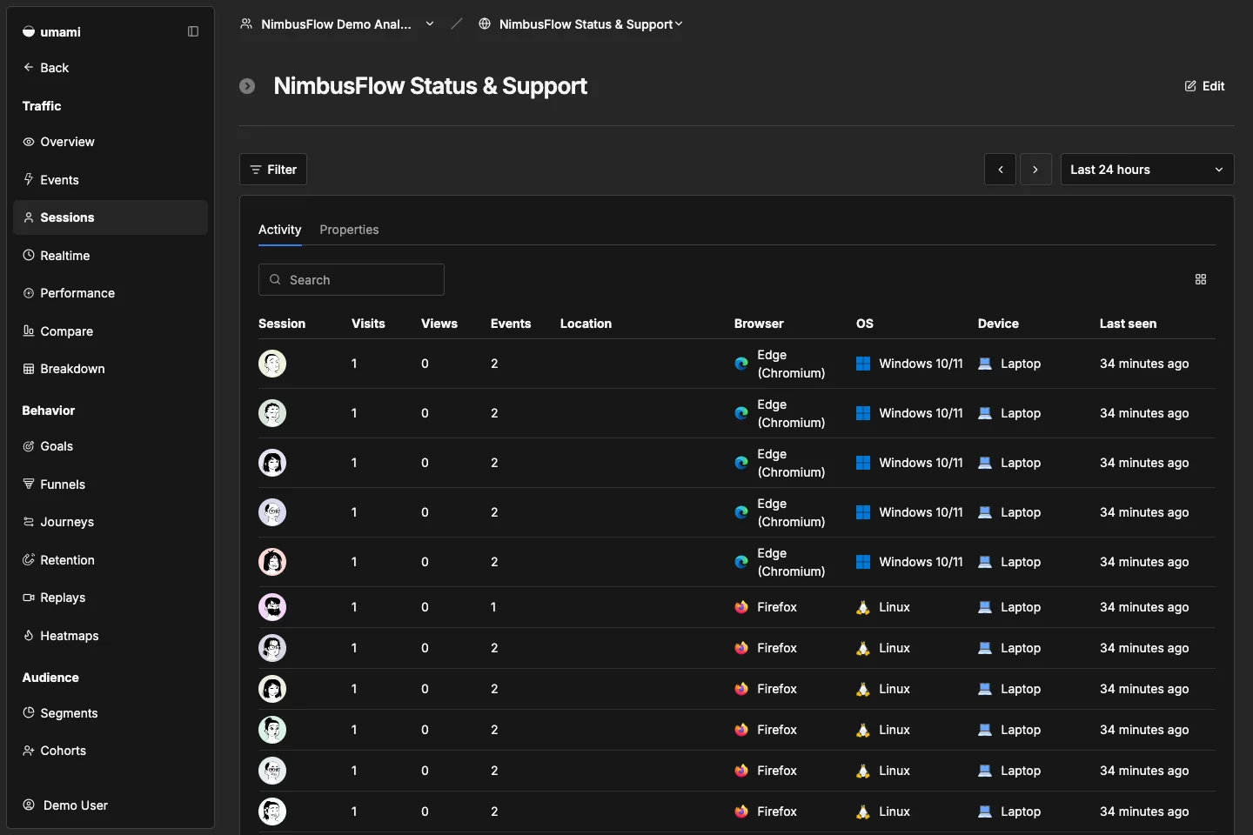
Task: Click the Edit button
Action: click(1205, 86)
